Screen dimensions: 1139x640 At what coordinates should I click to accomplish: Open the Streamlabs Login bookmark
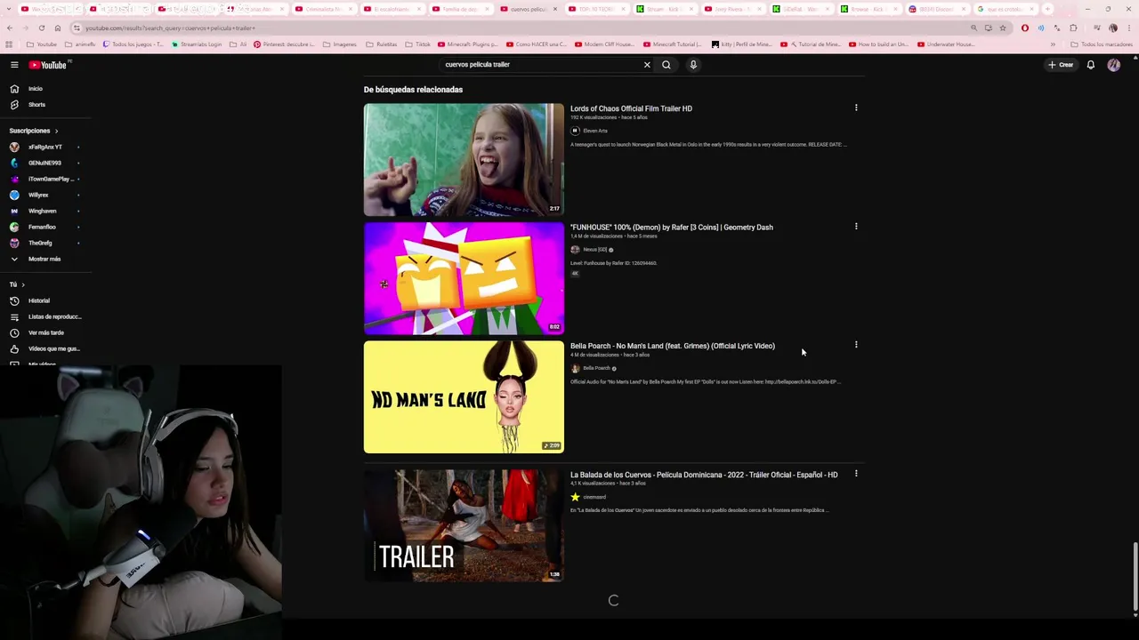198,44
